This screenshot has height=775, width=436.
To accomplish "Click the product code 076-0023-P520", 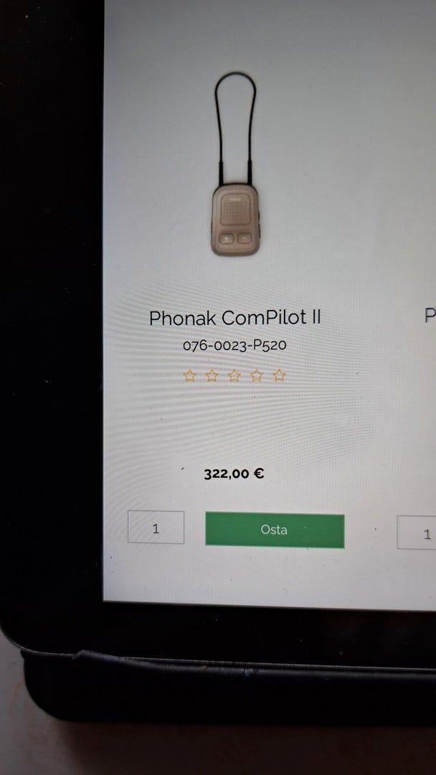I will (234, 345).
